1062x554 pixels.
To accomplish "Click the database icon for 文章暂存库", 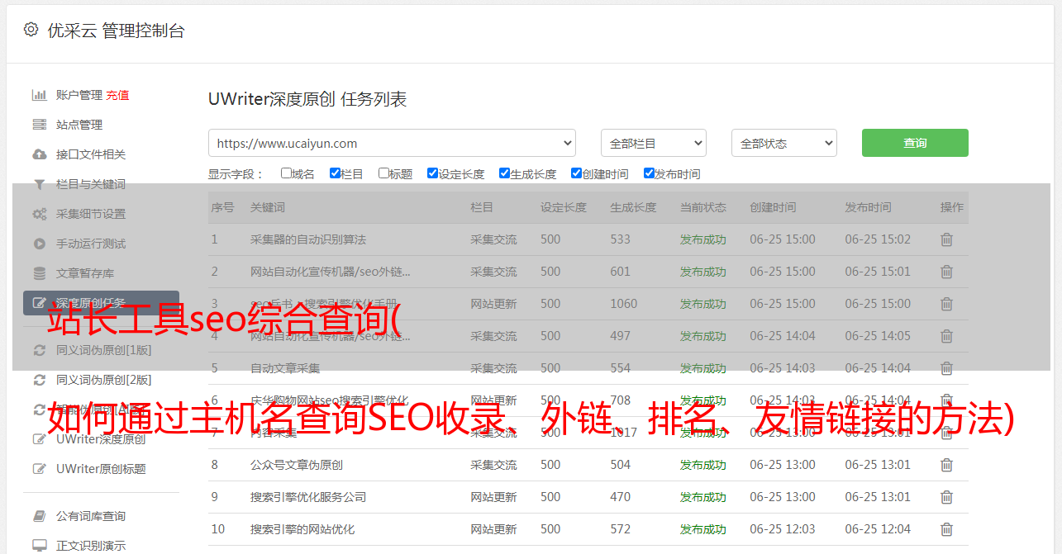I will tap(39, 273).
